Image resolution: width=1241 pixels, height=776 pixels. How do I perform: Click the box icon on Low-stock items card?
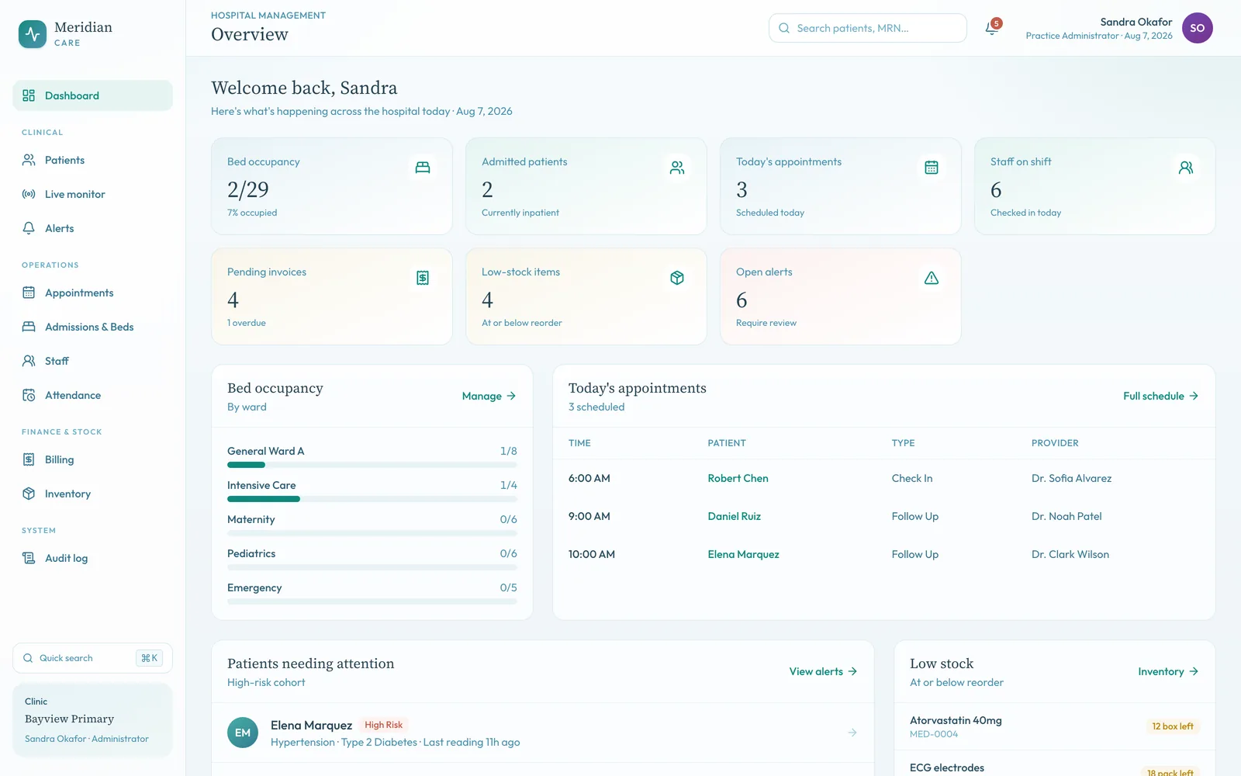coord(677,278)
